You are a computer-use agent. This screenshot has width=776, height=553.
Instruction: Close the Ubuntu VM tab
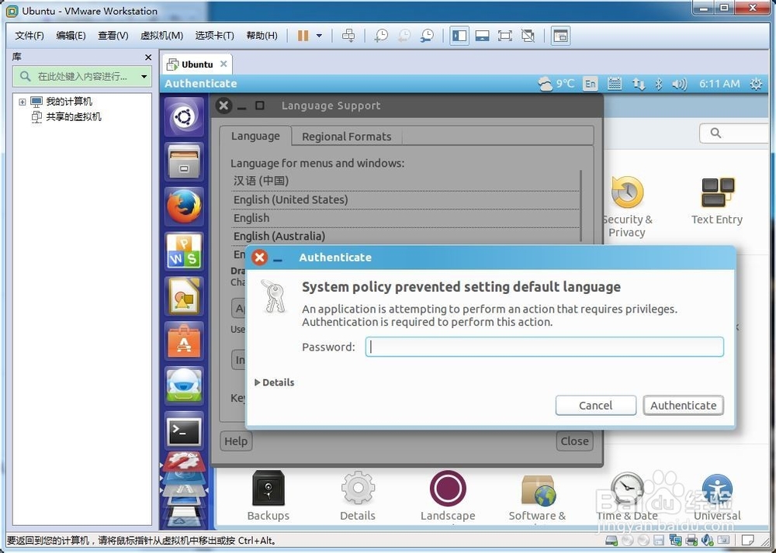[x=223, y=64]
